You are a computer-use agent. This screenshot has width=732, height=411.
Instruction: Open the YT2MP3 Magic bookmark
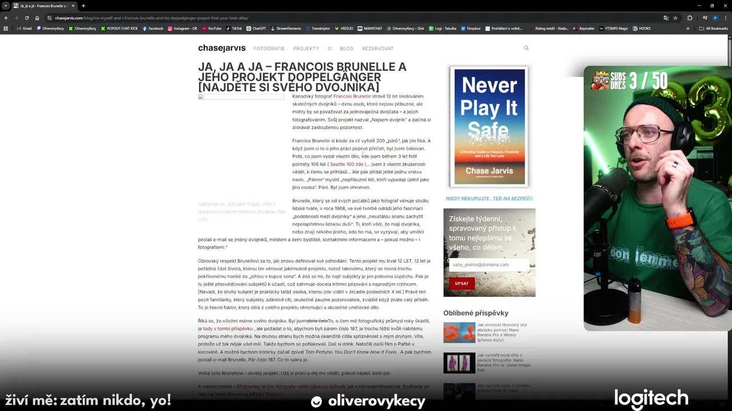click(613, 28)
